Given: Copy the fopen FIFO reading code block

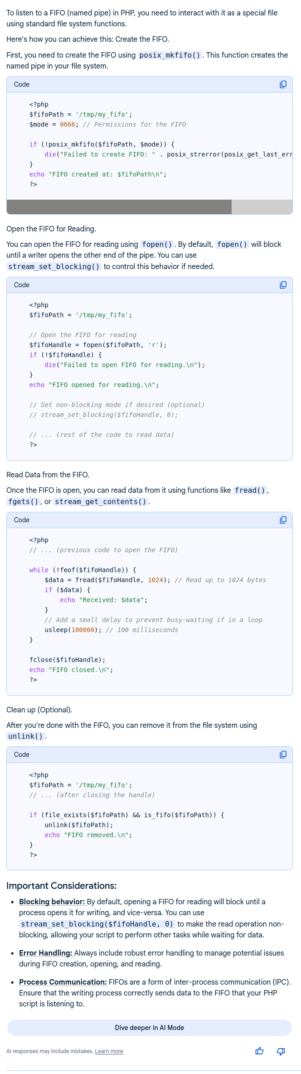Looking at the screenshot, I should (283, 285).
